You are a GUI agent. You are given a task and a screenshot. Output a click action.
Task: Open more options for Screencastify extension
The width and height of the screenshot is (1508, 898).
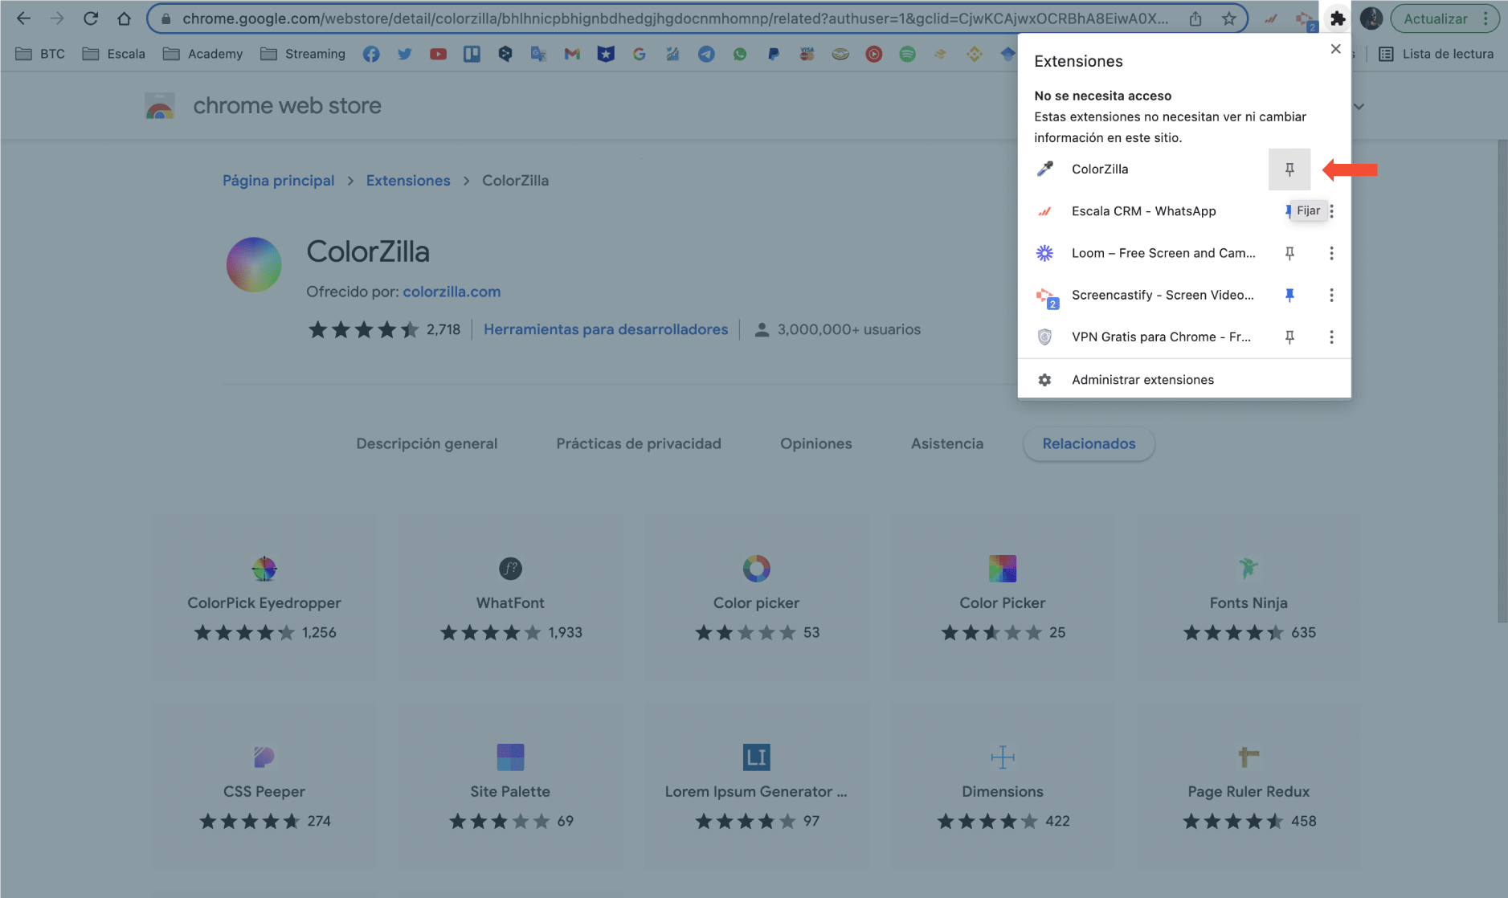1331,295
